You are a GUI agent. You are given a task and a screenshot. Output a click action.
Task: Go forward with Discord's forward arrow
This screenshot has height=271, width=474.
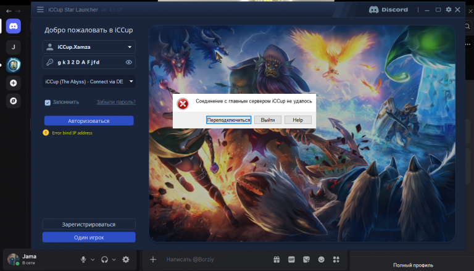[x=18, y=11]
